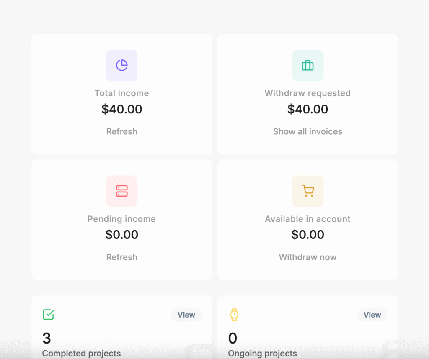
Task: Click the completed projects count 3
Action: click(47, 338)
